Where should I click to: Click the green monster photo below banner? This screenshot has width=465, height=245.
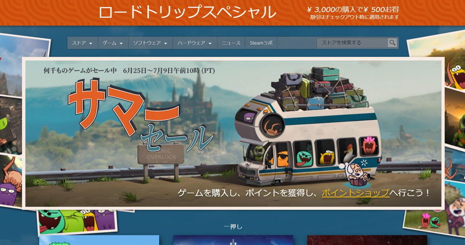click(x=77, y=222)
